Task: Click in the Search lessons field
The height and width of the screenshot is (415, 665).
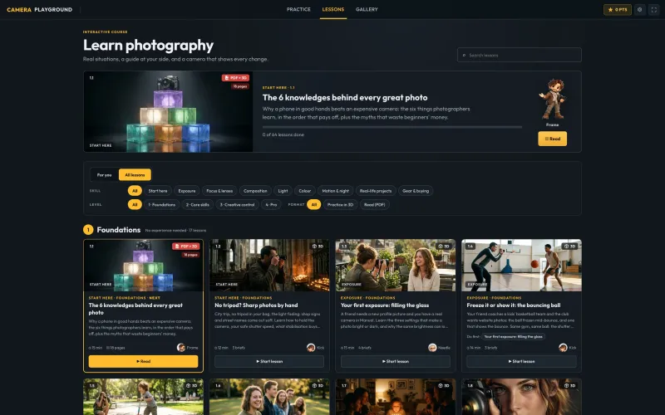Action: coord(520,55)
